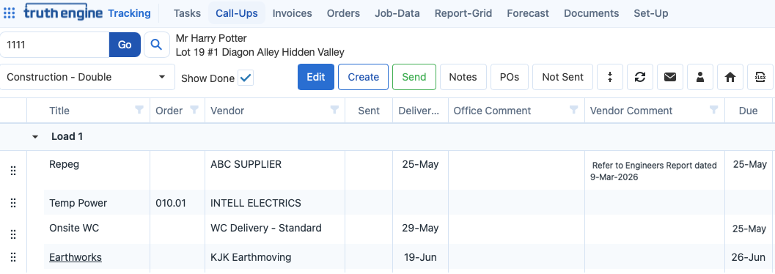Sort by the Deliver... column header

pyautogui.click(x=419, y=111)
